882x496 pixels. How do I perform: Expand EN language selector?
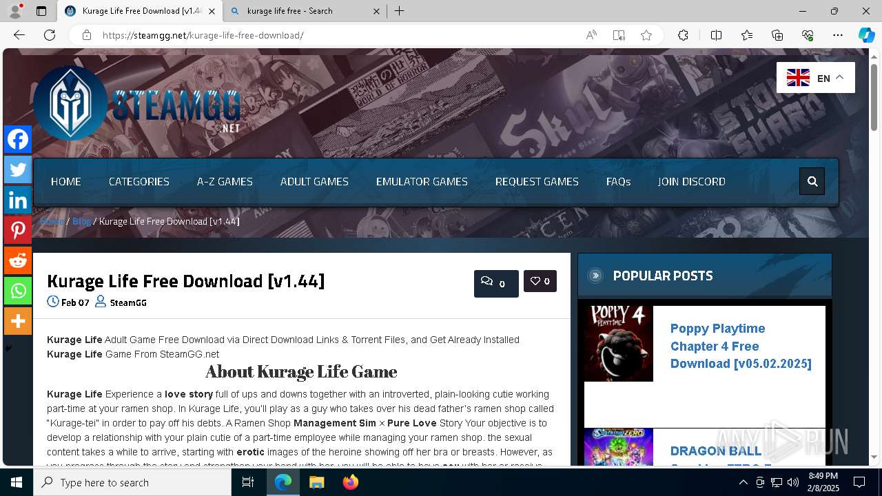tap(816, 78)
